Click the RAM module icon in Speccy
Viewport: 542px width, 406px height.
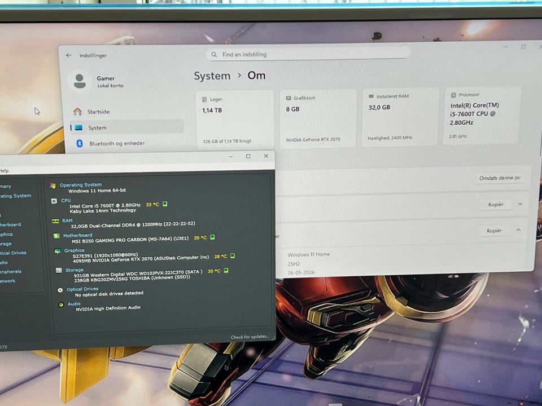(55, 221)
